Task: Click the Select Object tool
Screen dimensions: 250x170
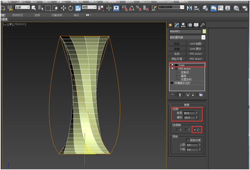Action: click(x=33, y=8)
